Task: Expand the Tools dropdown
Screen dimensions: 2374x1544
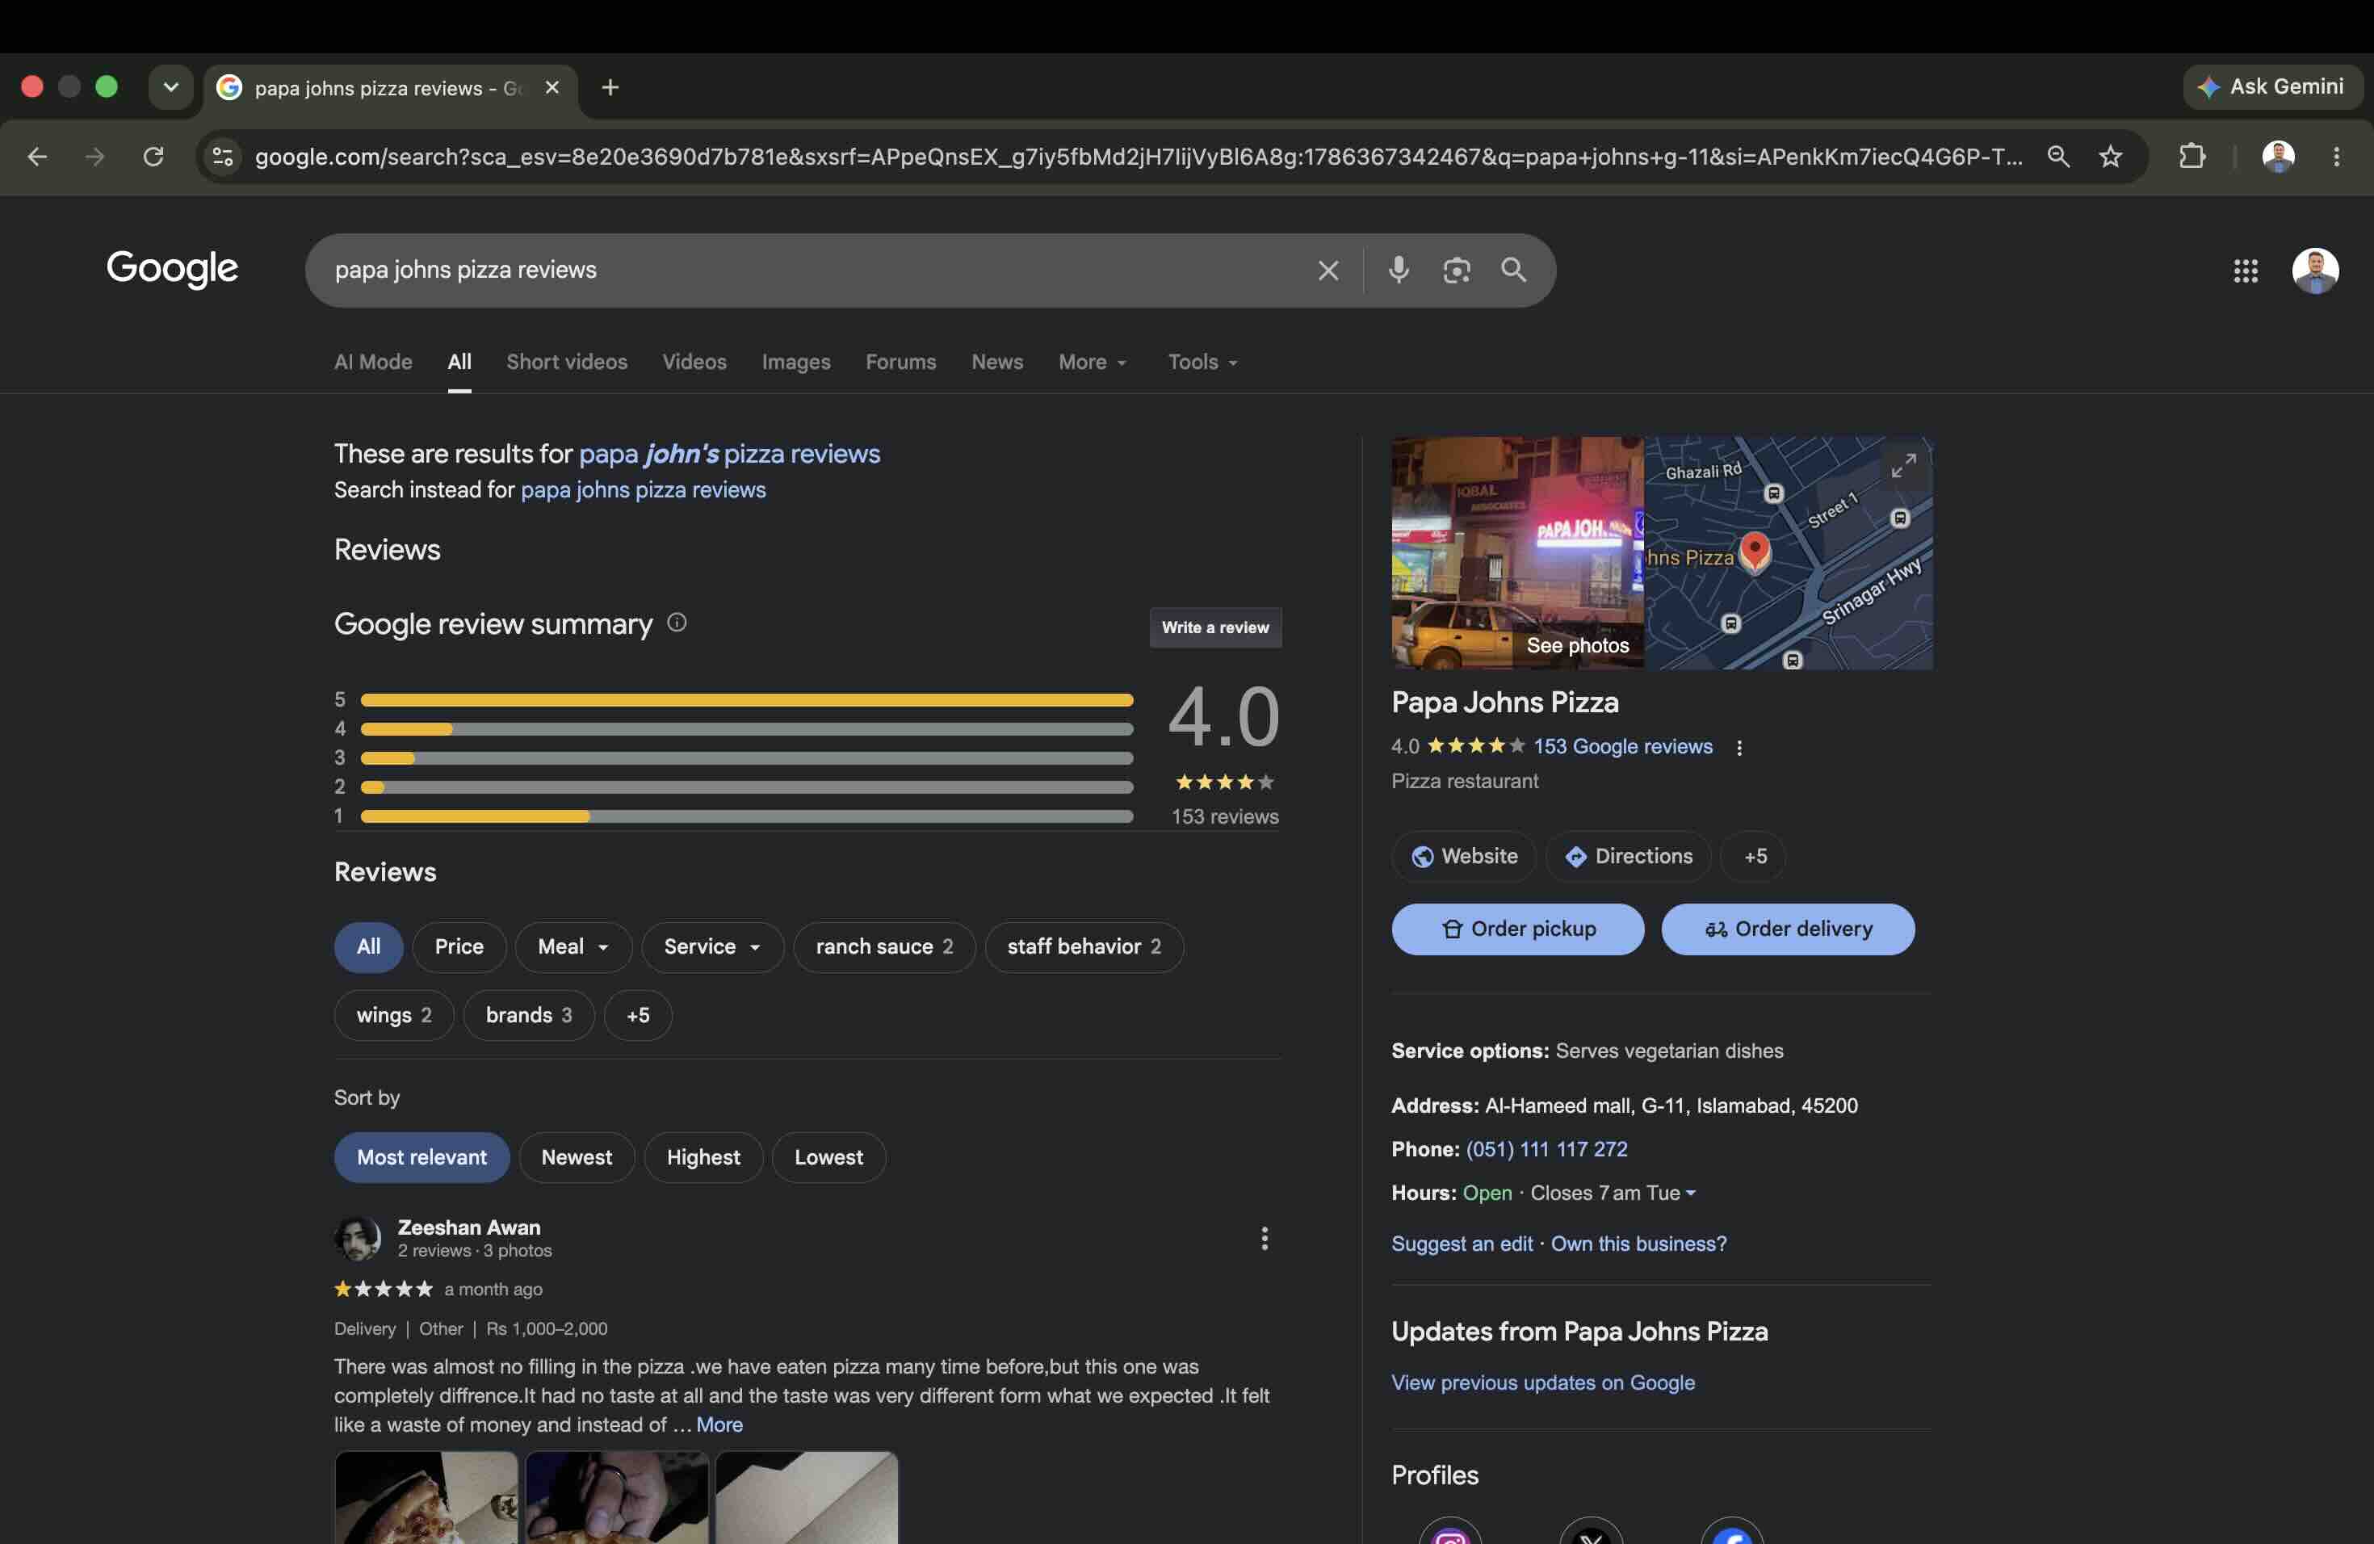Action: tap(1202, 362)
